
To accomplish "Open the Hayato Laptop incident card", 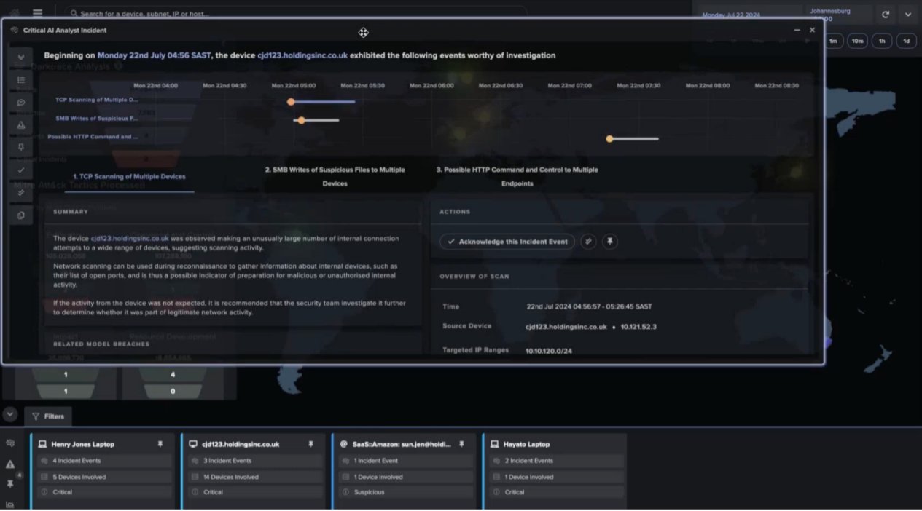I will click(526, 444).
